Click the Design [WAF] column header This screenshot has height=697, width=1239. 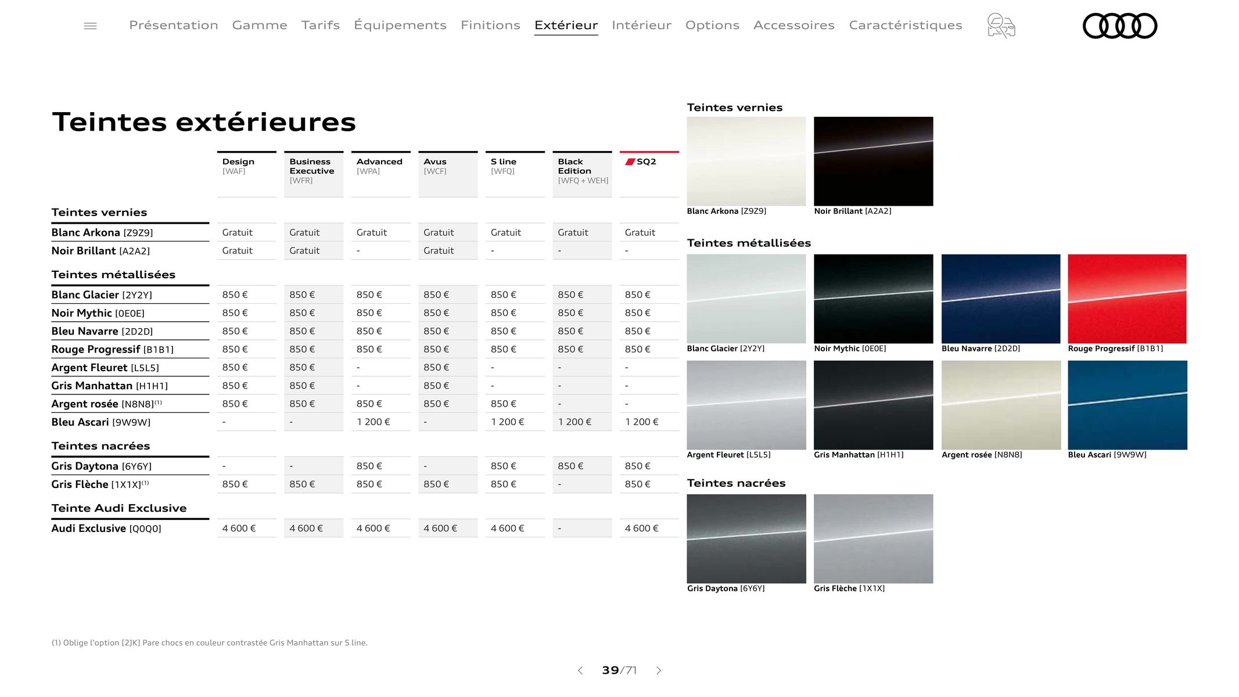pos(247,174)
